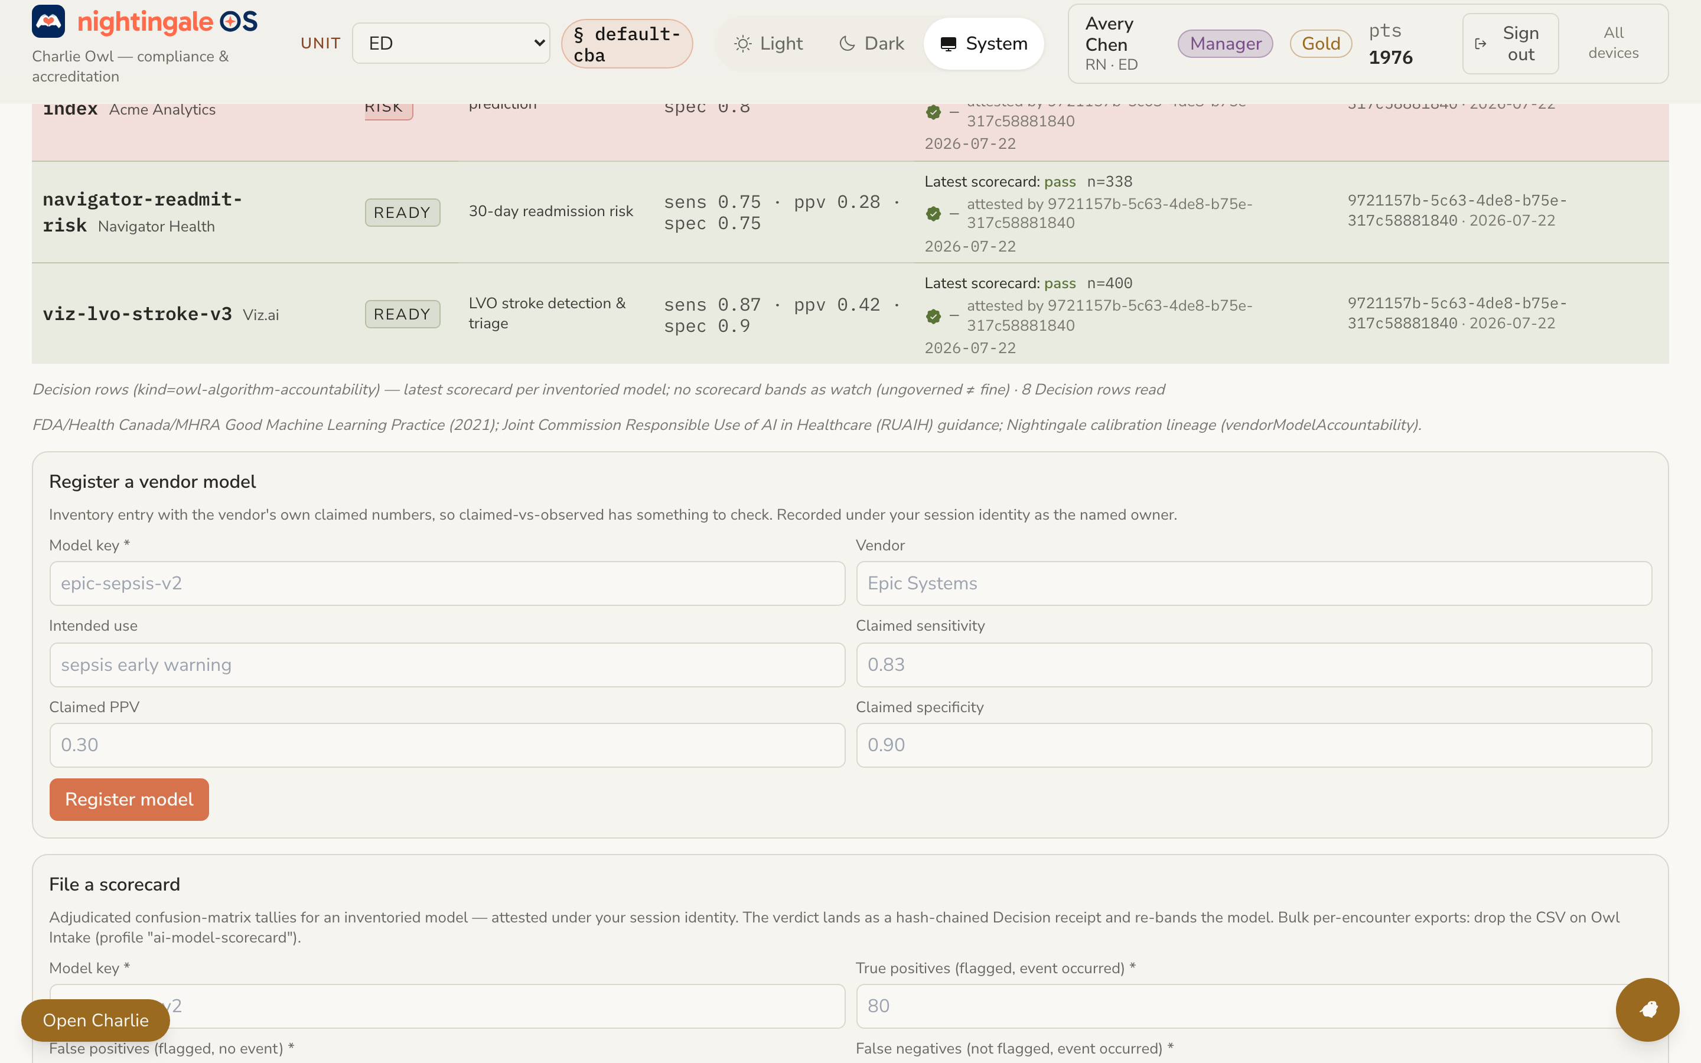Focus the Model key field in File a scorecard
This screenshot has width=1701, height=1063.
point(447,1006)
